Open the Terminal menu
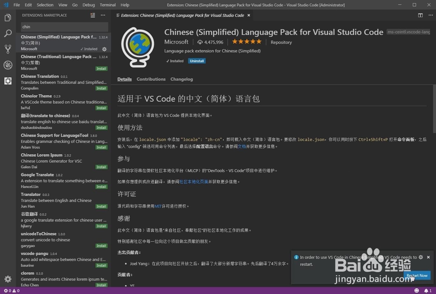This screenshot has width=436, height=294. coord(108,5)
